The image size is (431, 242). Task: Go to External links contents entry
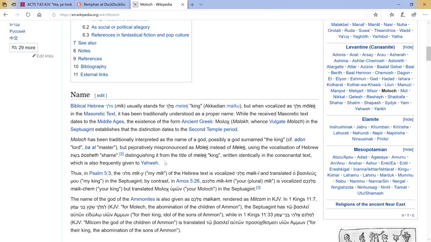click(94, 74)
